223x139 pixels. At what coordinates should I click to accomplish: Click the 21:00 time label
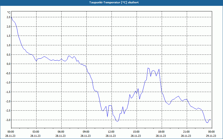(x=187, y=132)
